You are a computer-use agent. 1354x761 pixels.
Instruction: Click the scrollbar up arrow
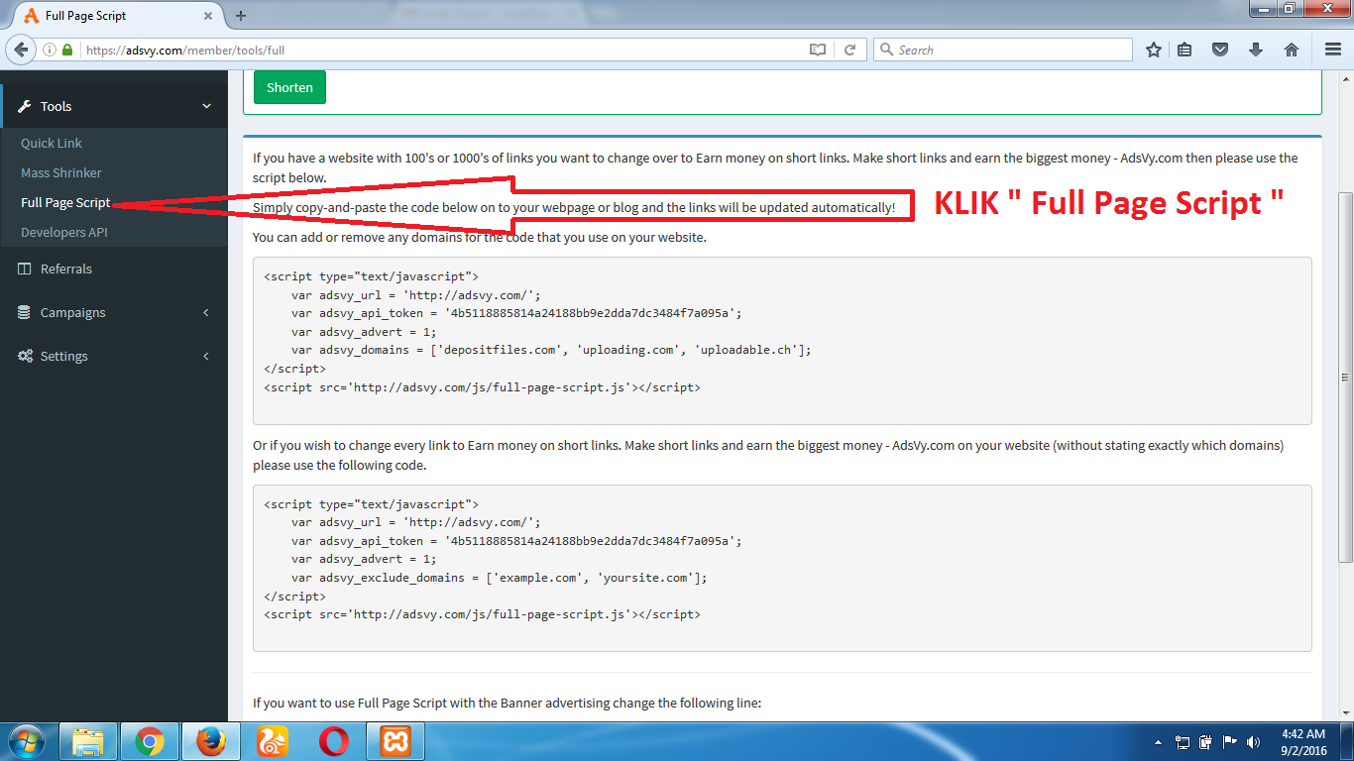(1345, 77)
